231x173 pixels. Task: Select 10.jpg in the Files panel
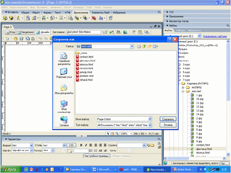(x=200, y=99)
